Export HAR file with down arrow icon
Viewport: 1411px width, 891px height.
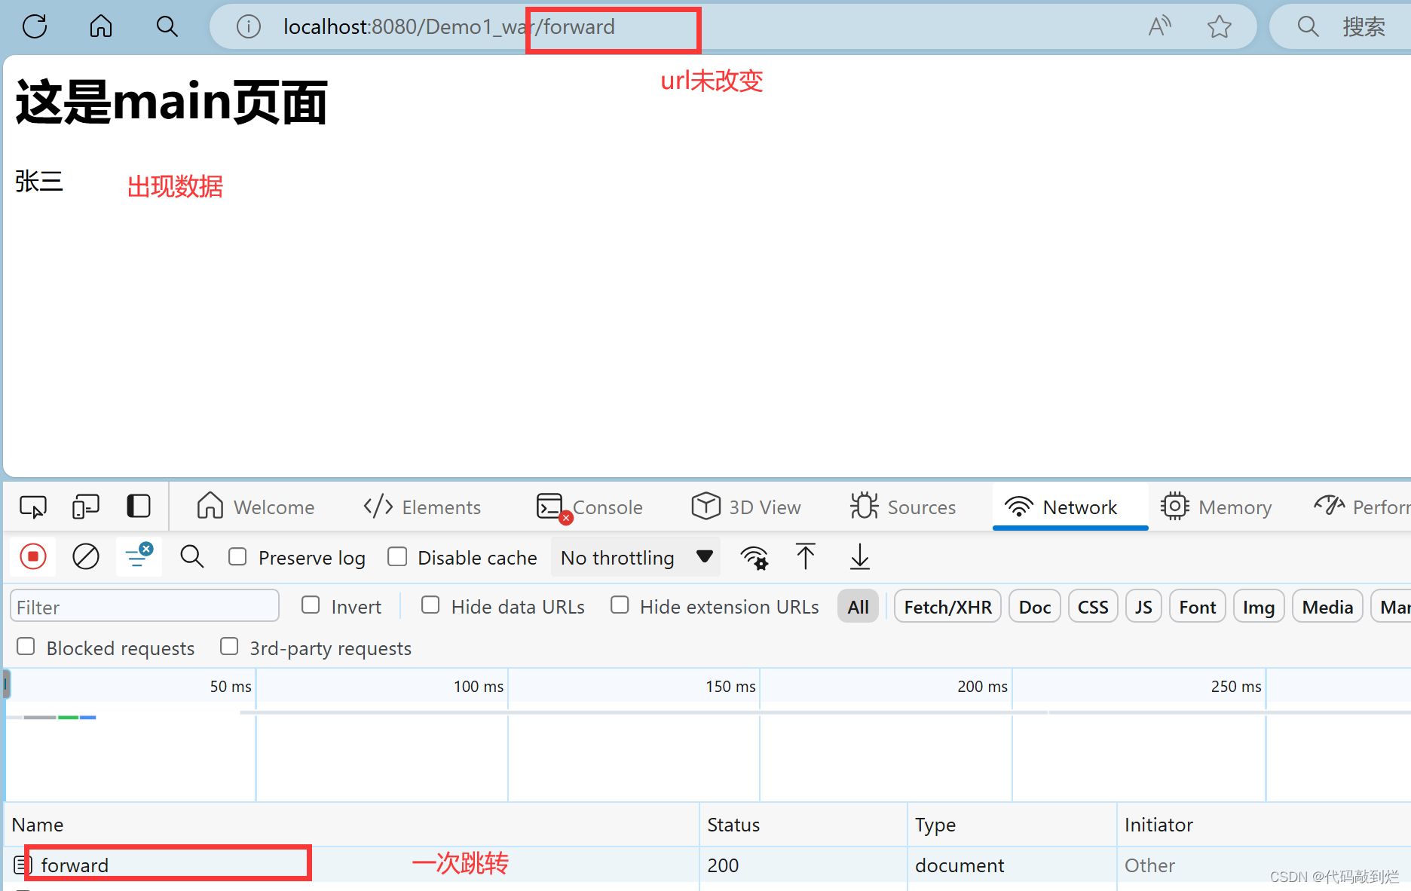(859, 557)
